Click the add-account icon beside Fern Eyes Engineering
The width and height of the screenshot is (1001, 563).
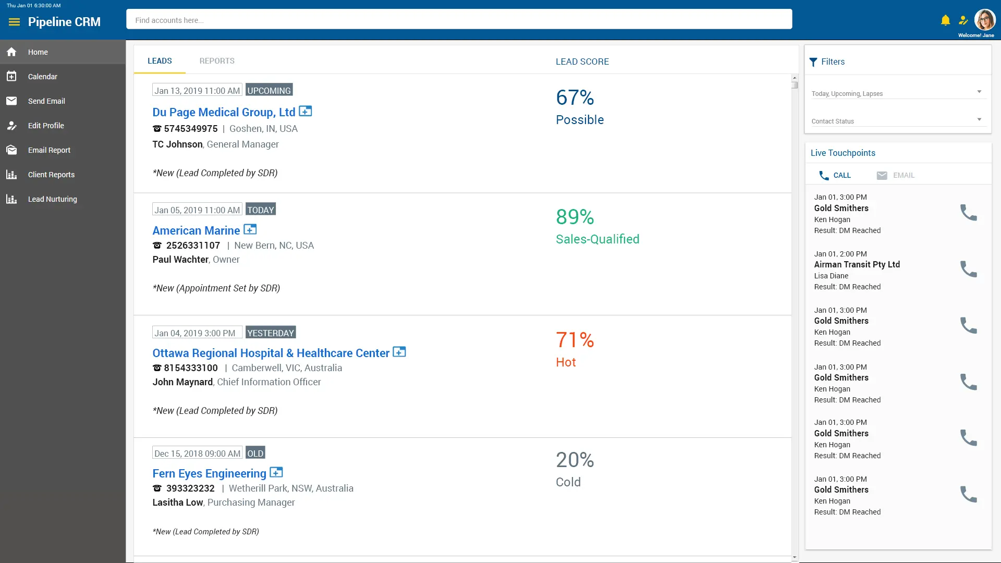[276, 472]
